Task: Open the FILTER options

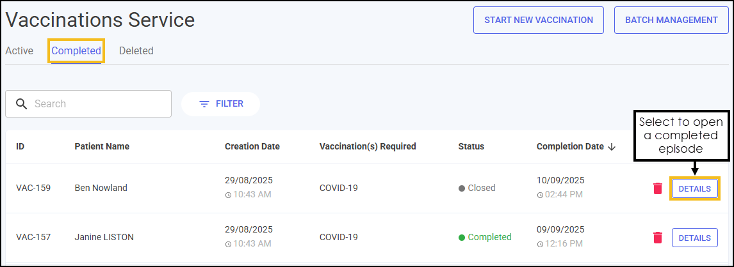Action: click(x=220, y=103)
